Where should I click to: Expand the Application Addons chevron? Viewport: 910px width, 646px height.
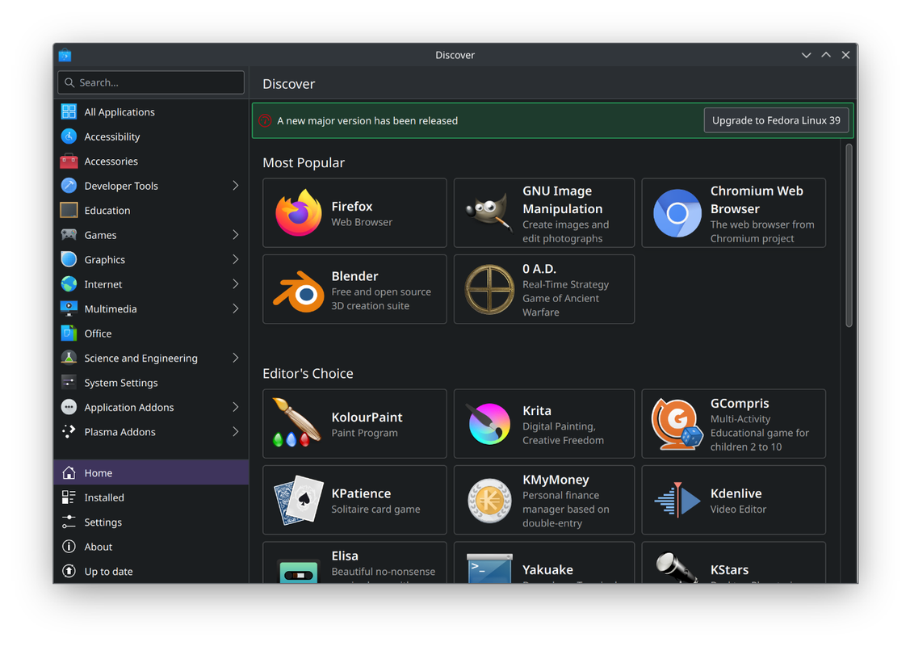[235, 407]
